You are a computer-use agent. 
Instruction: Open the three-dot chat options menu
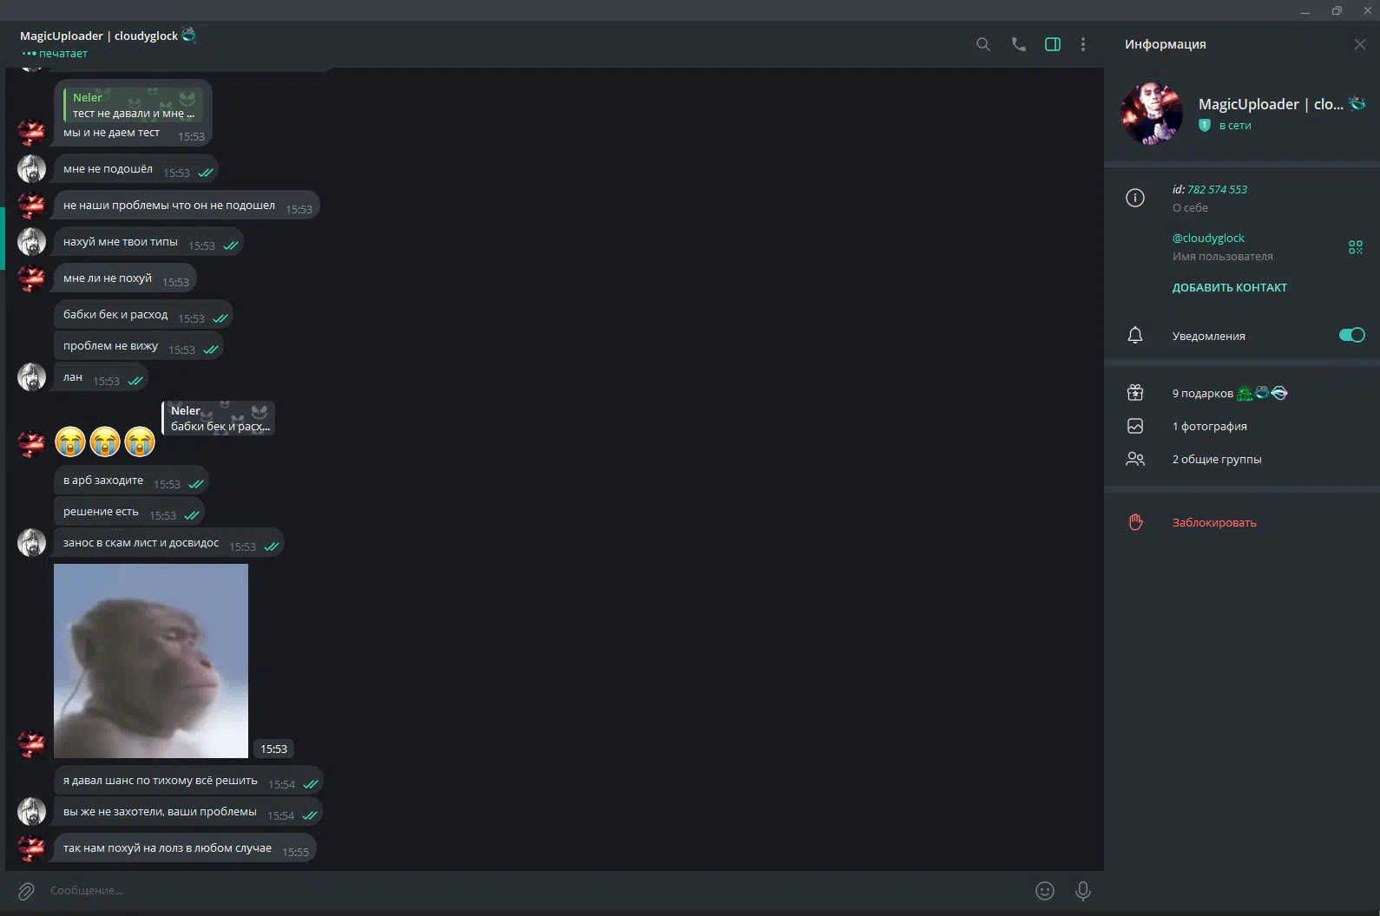[x=1082, y=44]
